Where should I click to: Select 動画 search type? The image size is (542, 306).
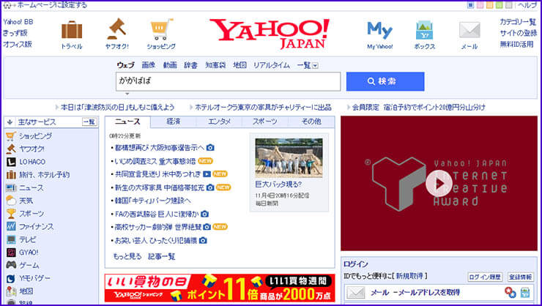[170, 65]
